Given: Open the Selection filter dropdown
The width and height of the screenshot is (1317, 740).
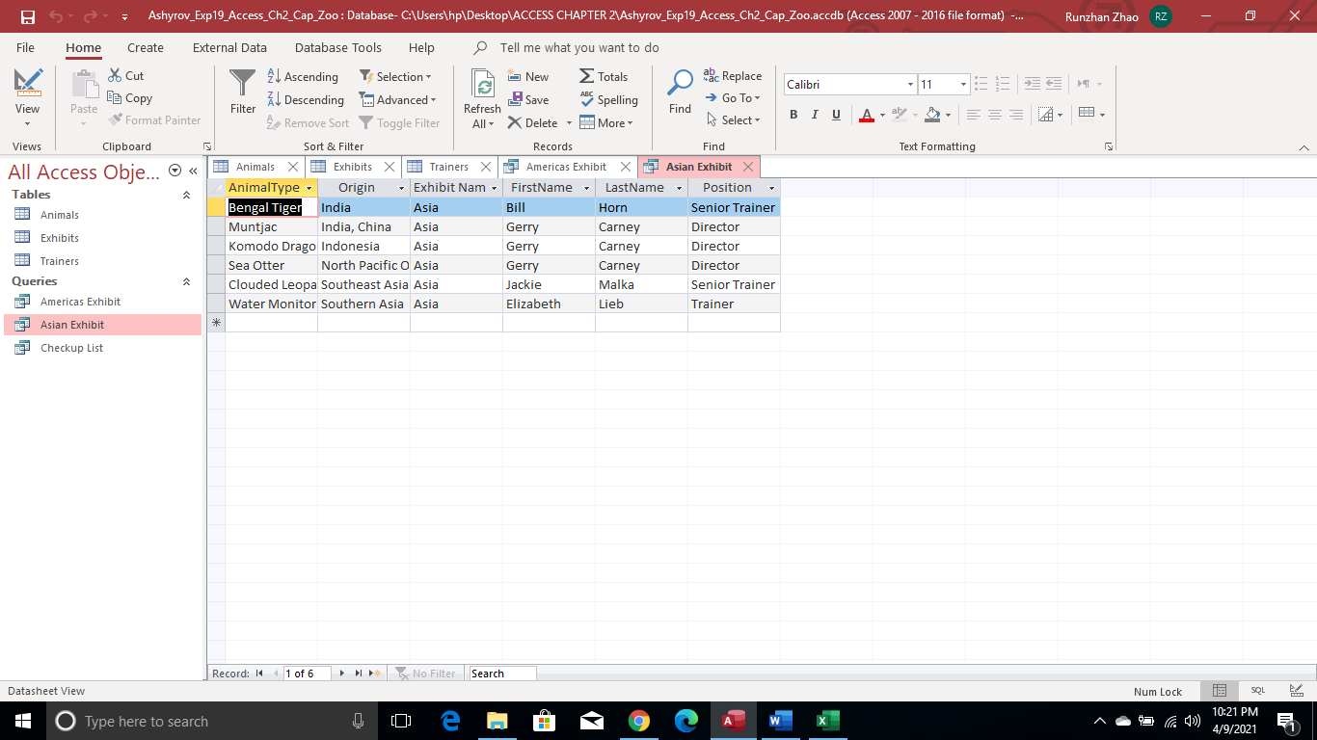Looking at the screenshot, I should (396, 76).
